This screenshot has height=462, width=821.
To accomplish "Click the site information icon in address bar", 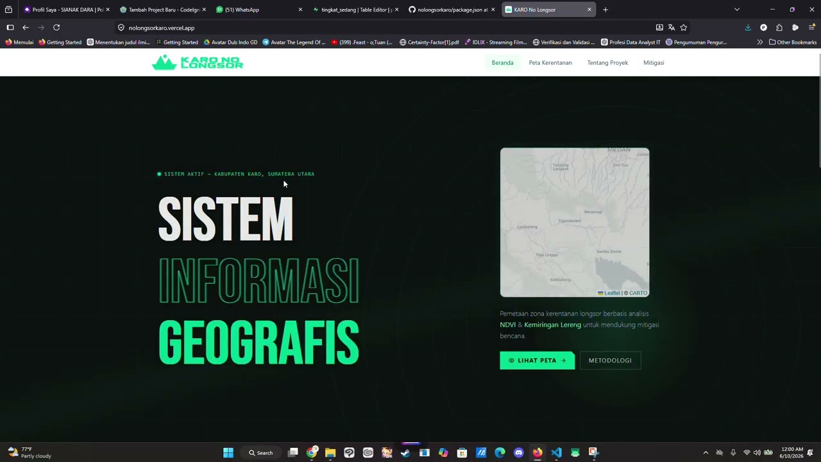I will 121,28.
